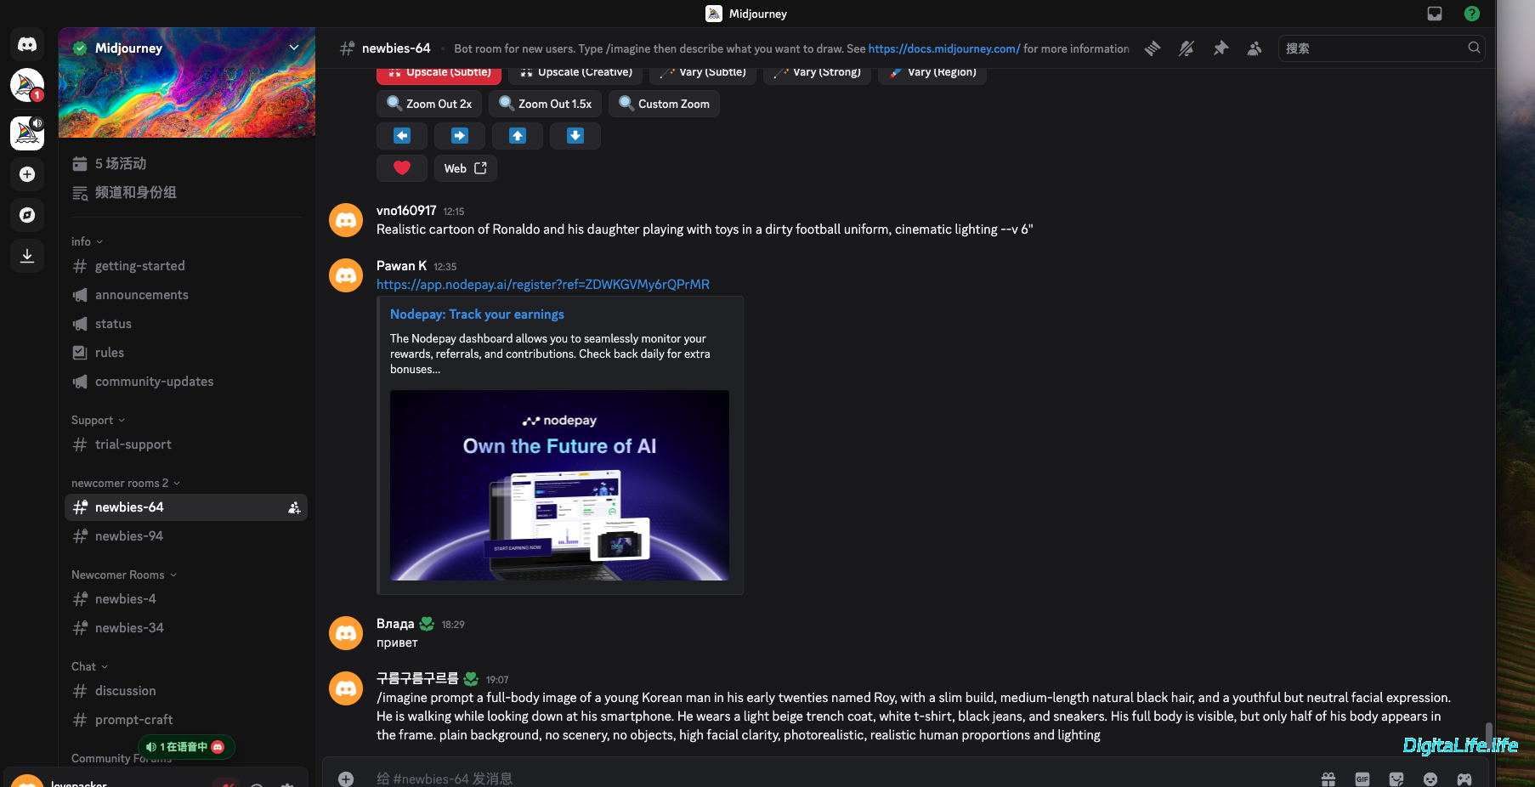Click the Explore discoverable servers compass icon
The image size is (1535, 787).
(x=27, y=215)
